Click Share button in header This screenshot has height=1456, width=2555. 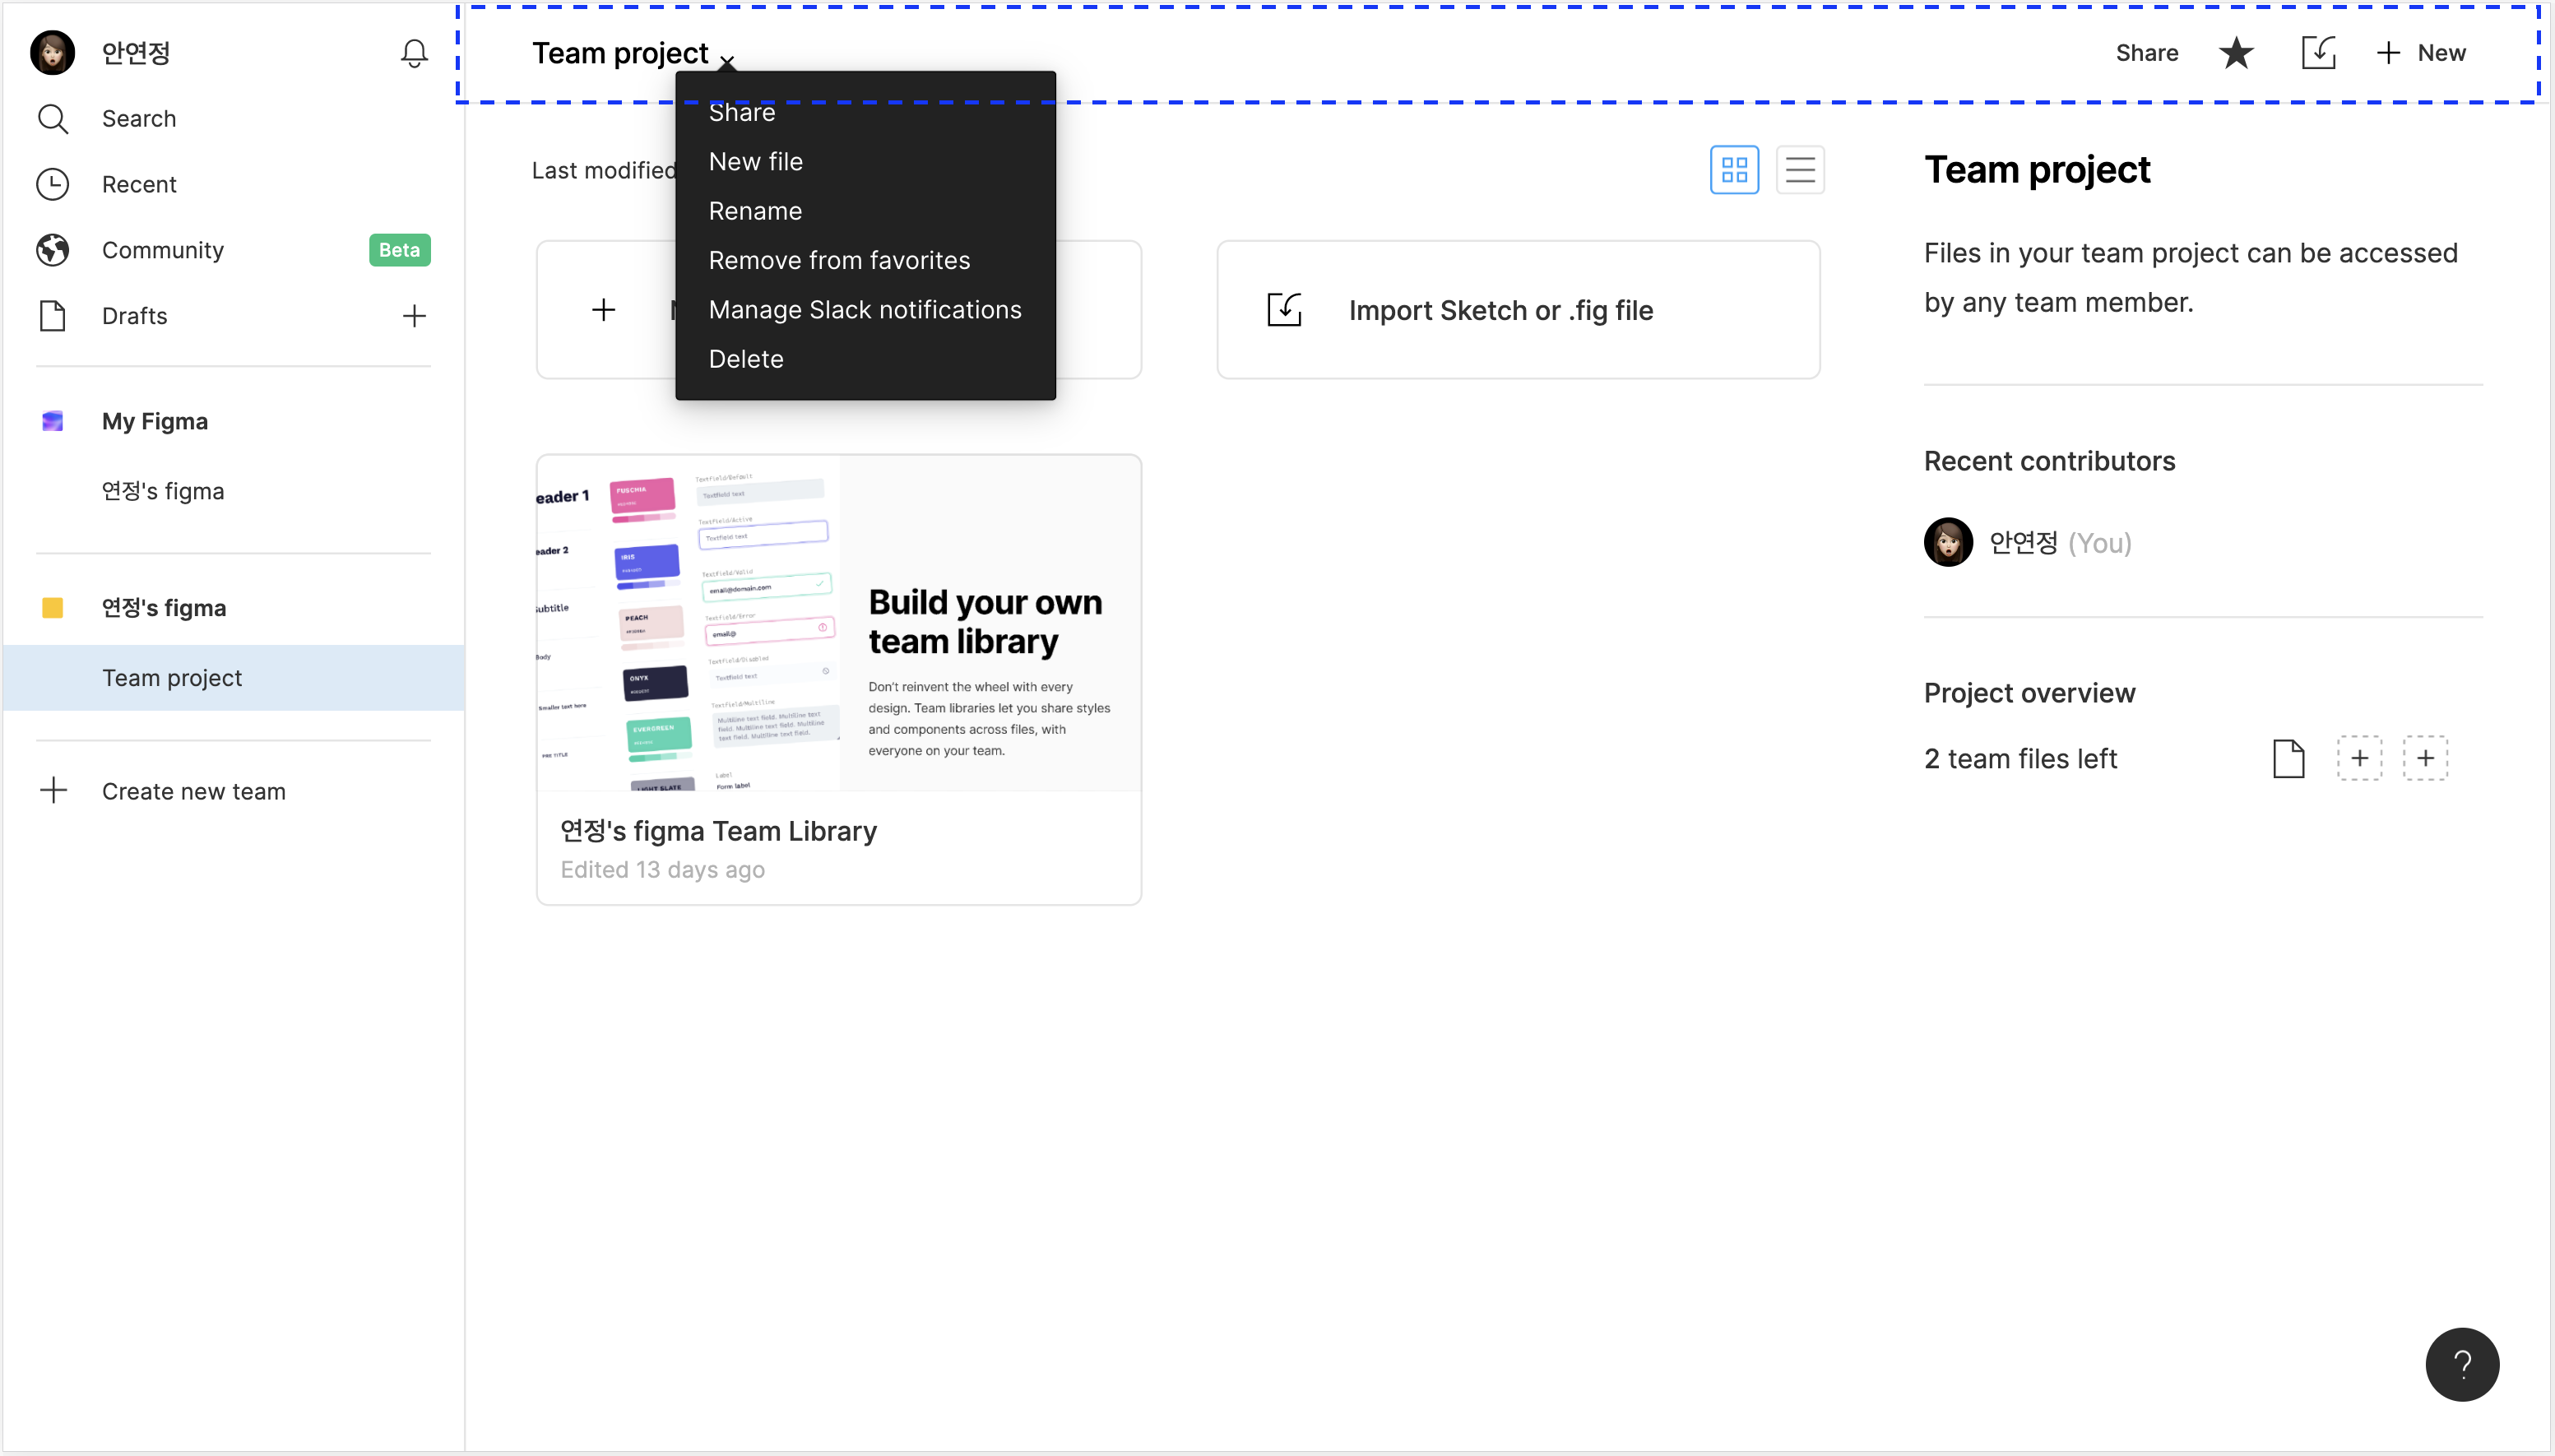click(x=2146, y=53)
